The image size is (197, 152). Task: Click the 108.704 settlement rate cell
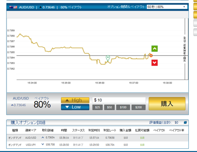coord(110,145)
